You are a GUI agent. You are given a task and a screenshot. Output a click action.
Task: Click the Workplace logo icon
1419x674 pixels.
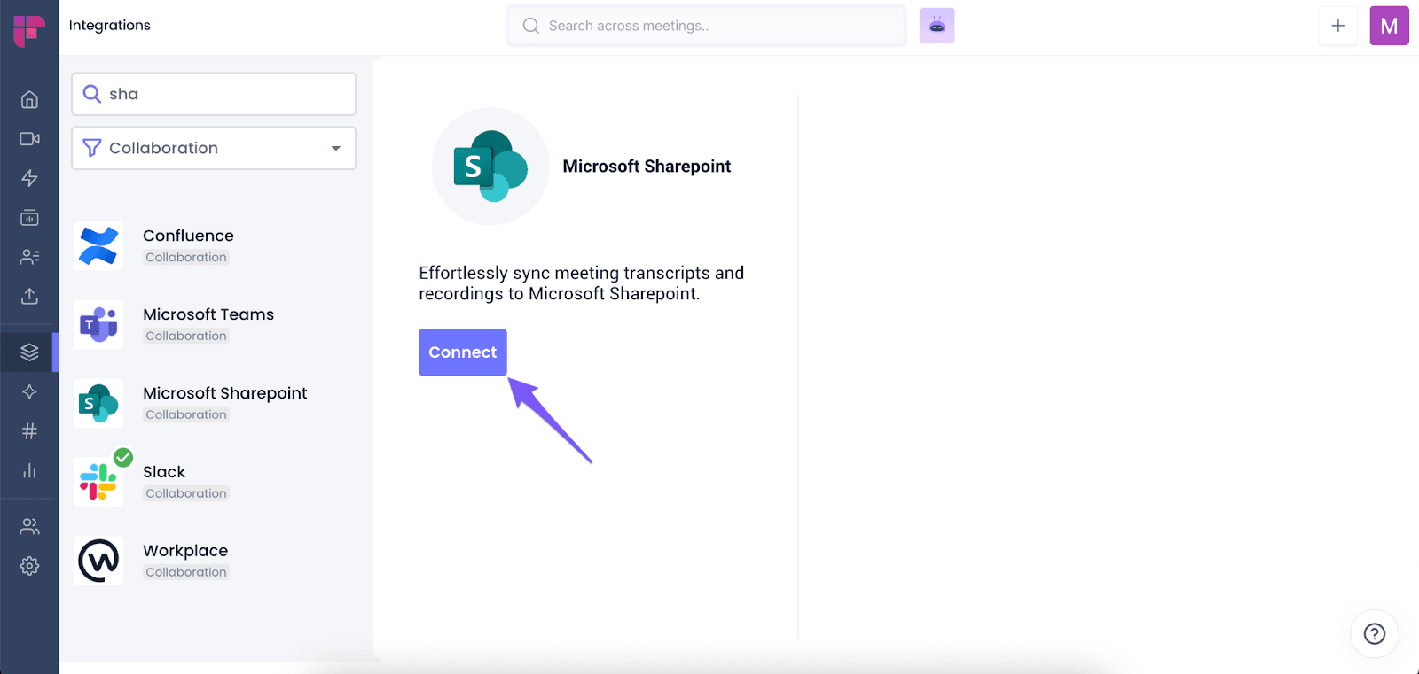(98, 561)
